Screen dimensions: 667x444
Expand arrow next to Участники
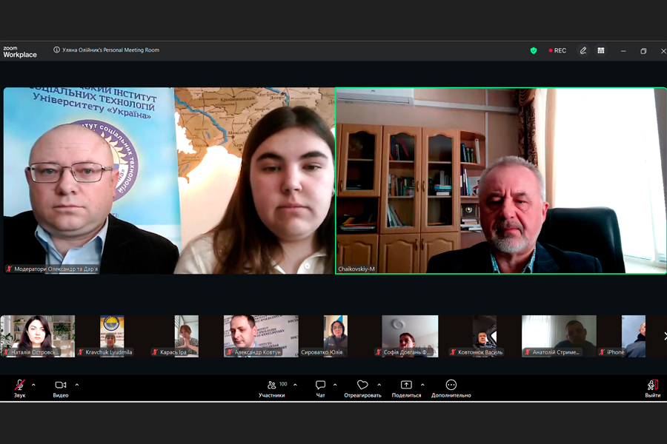point(295,385)
